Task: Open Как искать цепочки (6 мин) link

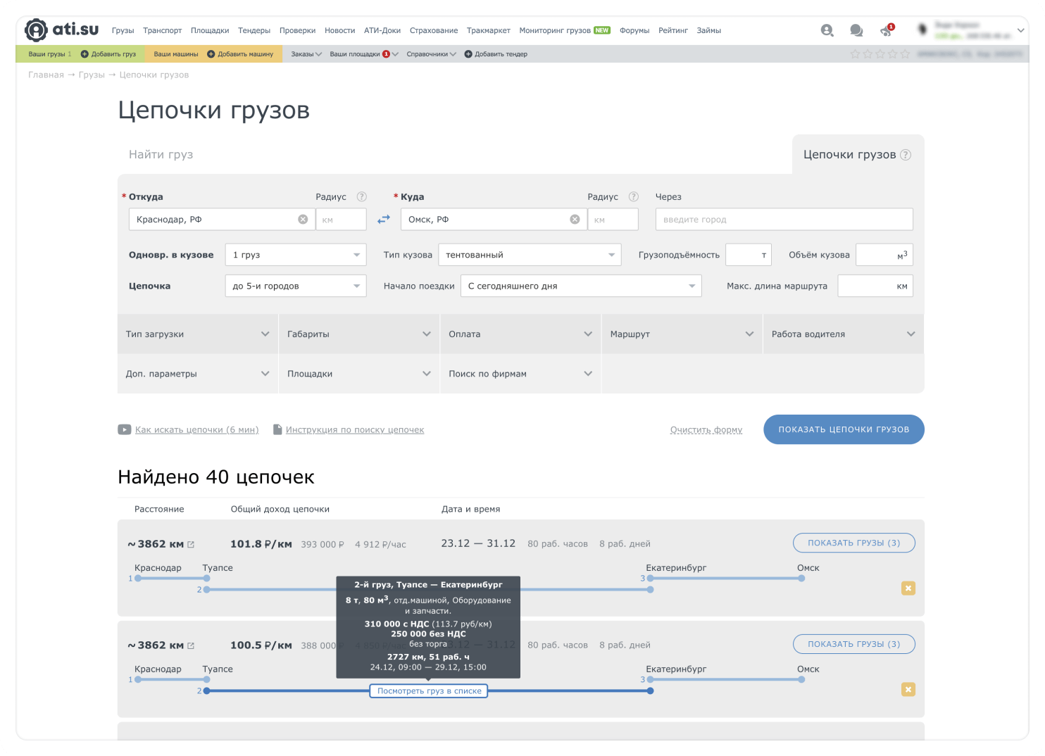Action: (x=196, y=429)
